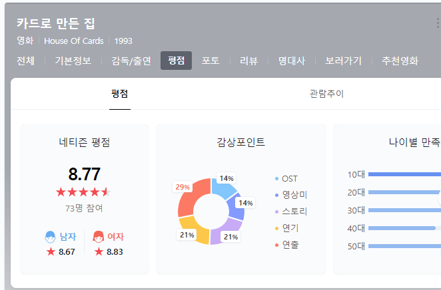Select the underlined 평점 sub-tab
Image resolution: width=441 pixels, height=290 pixels.
tap(120, 94)
